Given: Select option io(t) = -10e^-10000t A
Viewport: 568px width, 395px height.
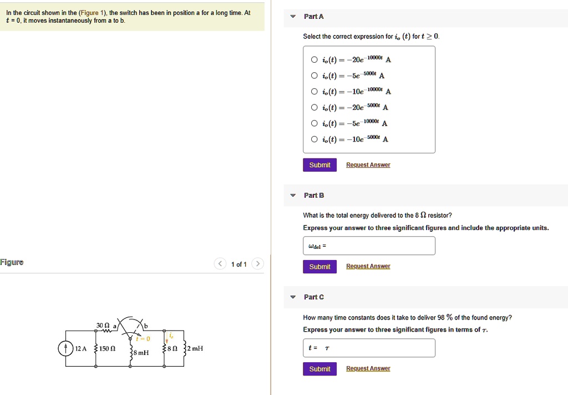Looking at the screenshot, I should [x=315, y=91].
